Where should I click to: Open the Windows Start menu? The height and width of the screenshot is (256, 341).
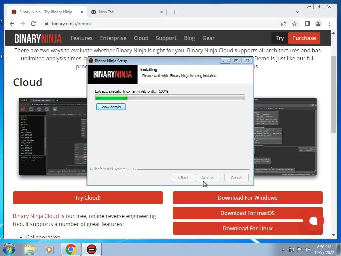pos(9,249)
